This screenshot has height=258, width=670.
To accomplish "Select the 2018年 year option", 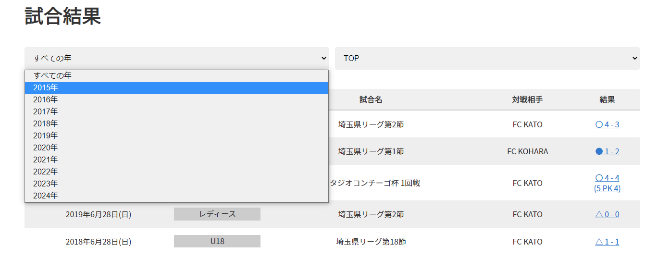I will (x=176, y=124).
